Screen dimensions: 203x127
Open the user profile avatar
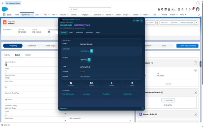point(198,9)
